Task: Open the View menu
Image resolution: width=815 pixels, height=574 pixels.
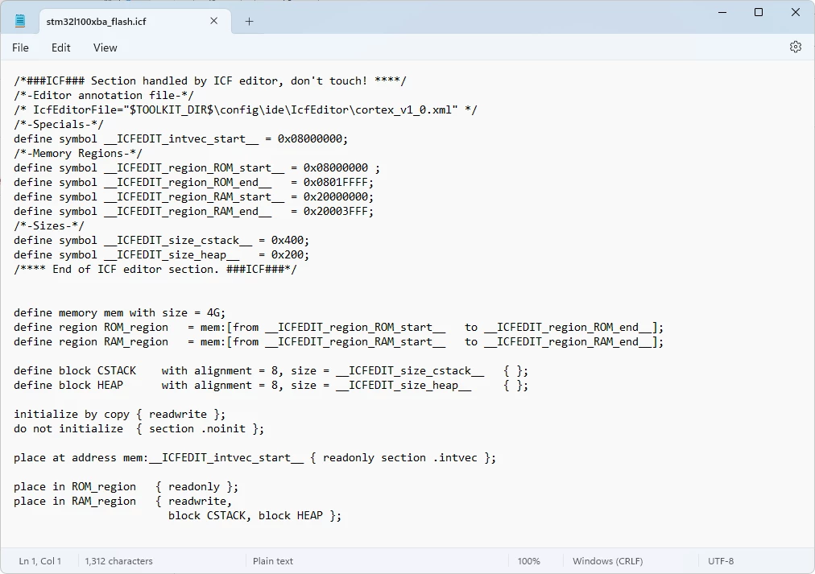Action: pyautogui.click(x=105, y=47)
